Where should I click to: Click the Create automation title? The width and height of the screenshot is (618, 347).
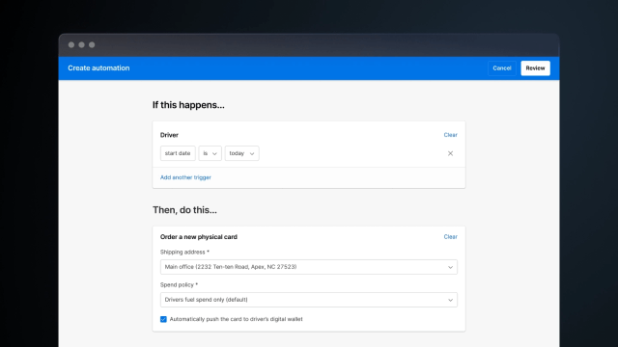(x=98, y=68)
